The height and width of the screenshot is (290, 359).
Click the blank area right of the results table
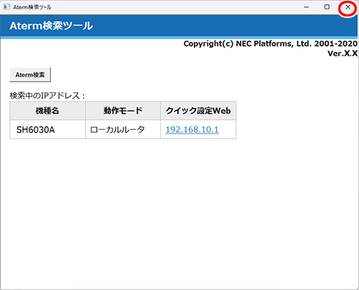tap(297, 120)
